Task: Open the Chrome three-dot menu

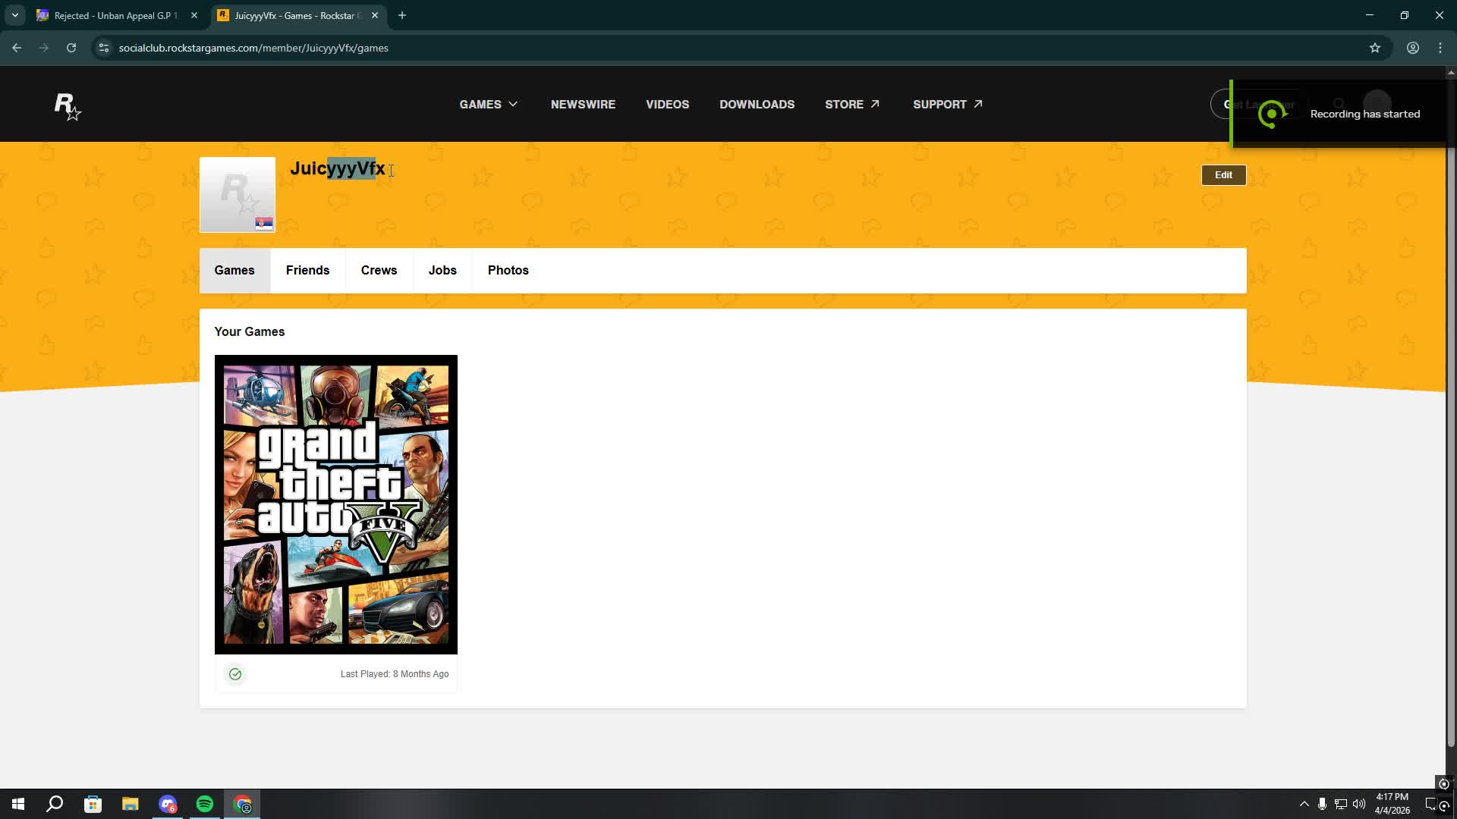Action: [x=1440, y=48]
